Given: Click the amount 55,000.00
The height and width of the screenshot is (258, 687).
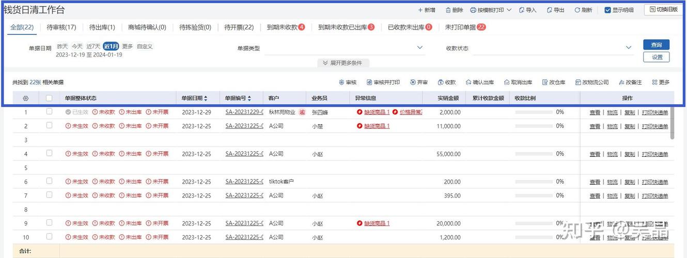Looking at the screenshot, I should tap(448, 154).
